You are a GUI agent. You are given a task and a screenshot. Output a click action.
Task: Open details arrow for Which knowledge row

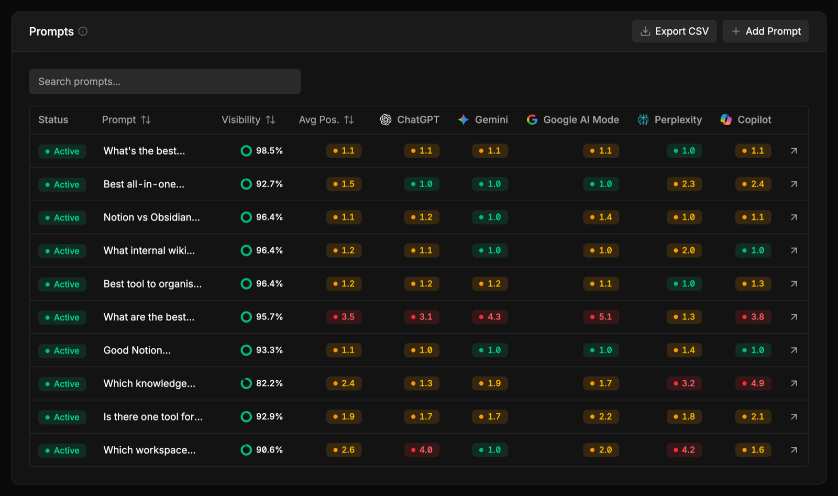[x=794, y=383]
